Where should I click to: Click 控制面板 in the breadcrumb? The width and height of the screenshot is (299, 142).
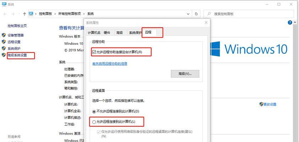(x=45, y=14)
